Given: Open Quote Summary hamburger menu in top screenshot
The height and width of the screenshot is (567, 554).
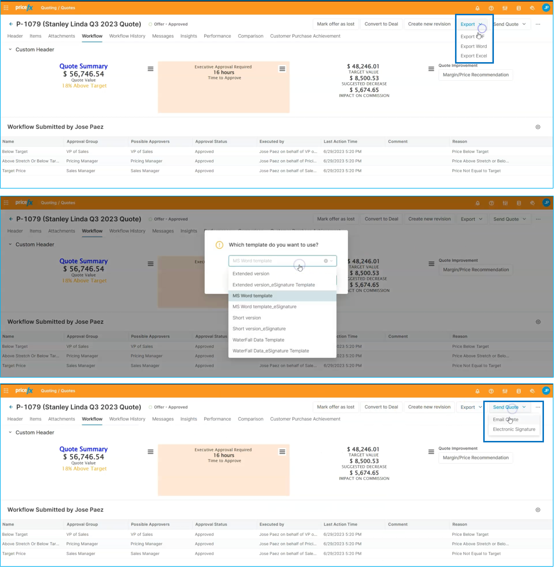Looking at the screenshot, I should coord(150,69).
